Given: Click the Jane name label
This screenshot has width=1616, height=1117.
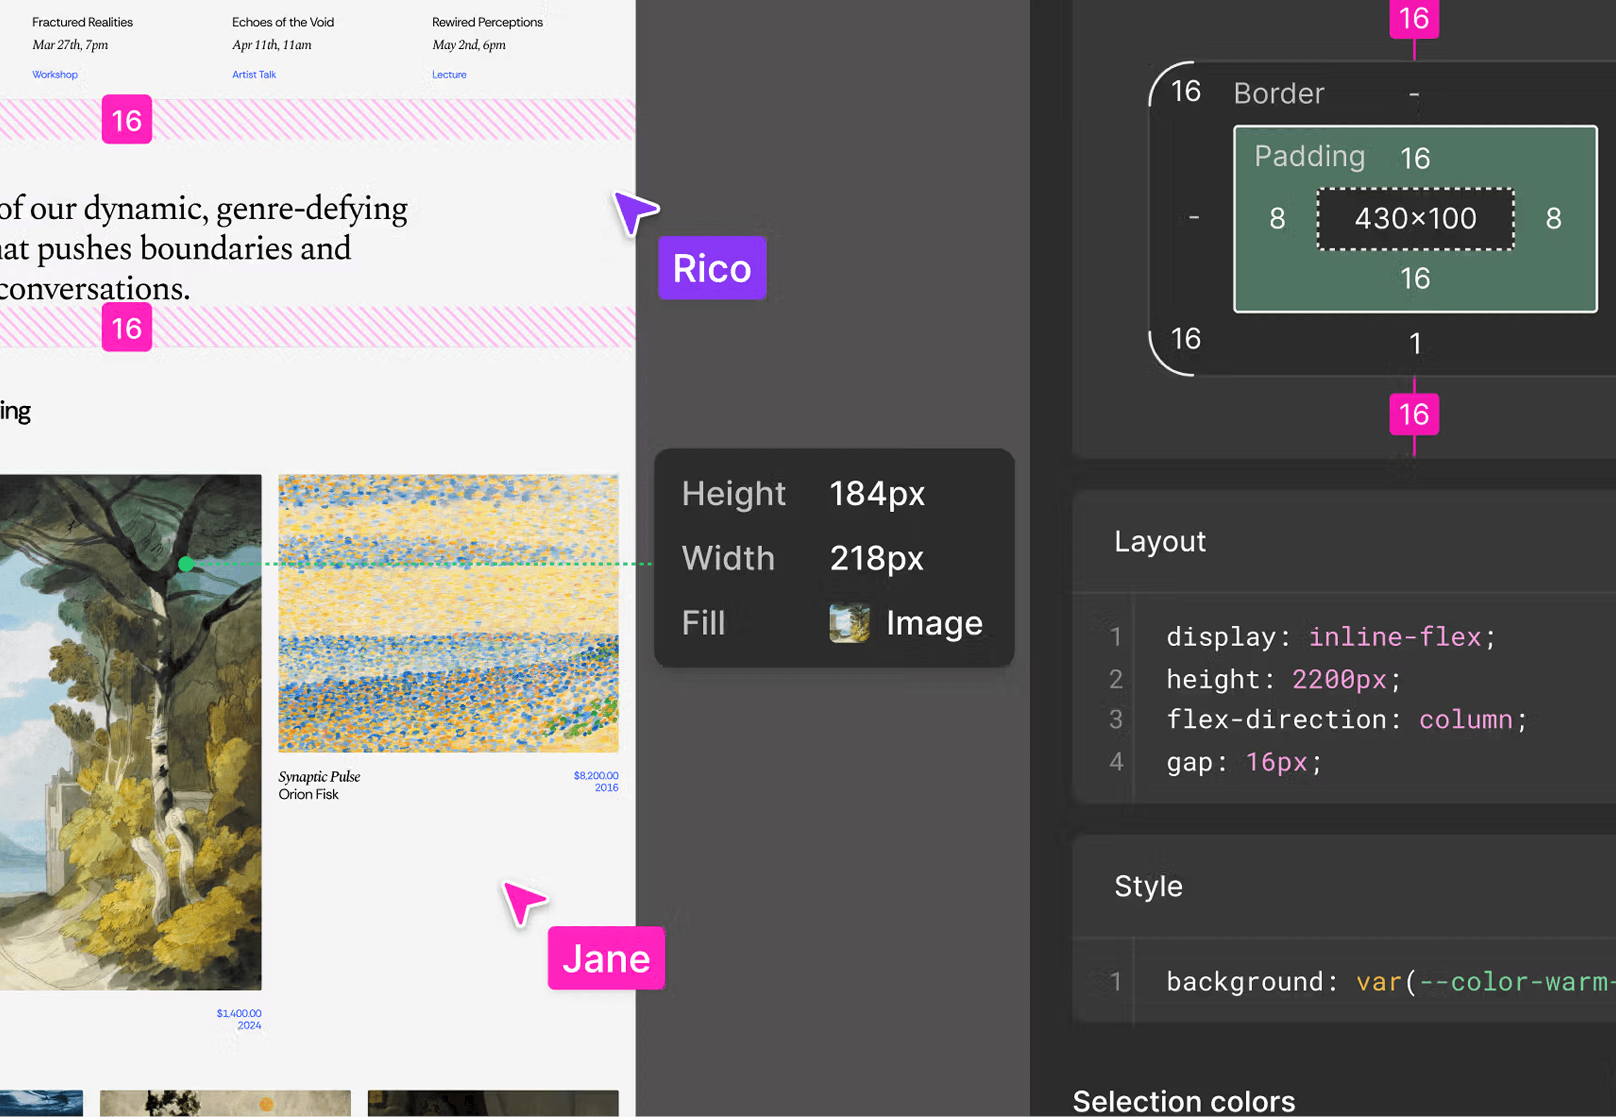Looking at the screenshot, I should pyautogui.click(x=606, y=958).
